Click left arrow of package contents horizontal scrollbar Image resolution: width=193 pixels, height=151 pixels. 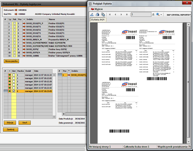(x=64, y=114)
